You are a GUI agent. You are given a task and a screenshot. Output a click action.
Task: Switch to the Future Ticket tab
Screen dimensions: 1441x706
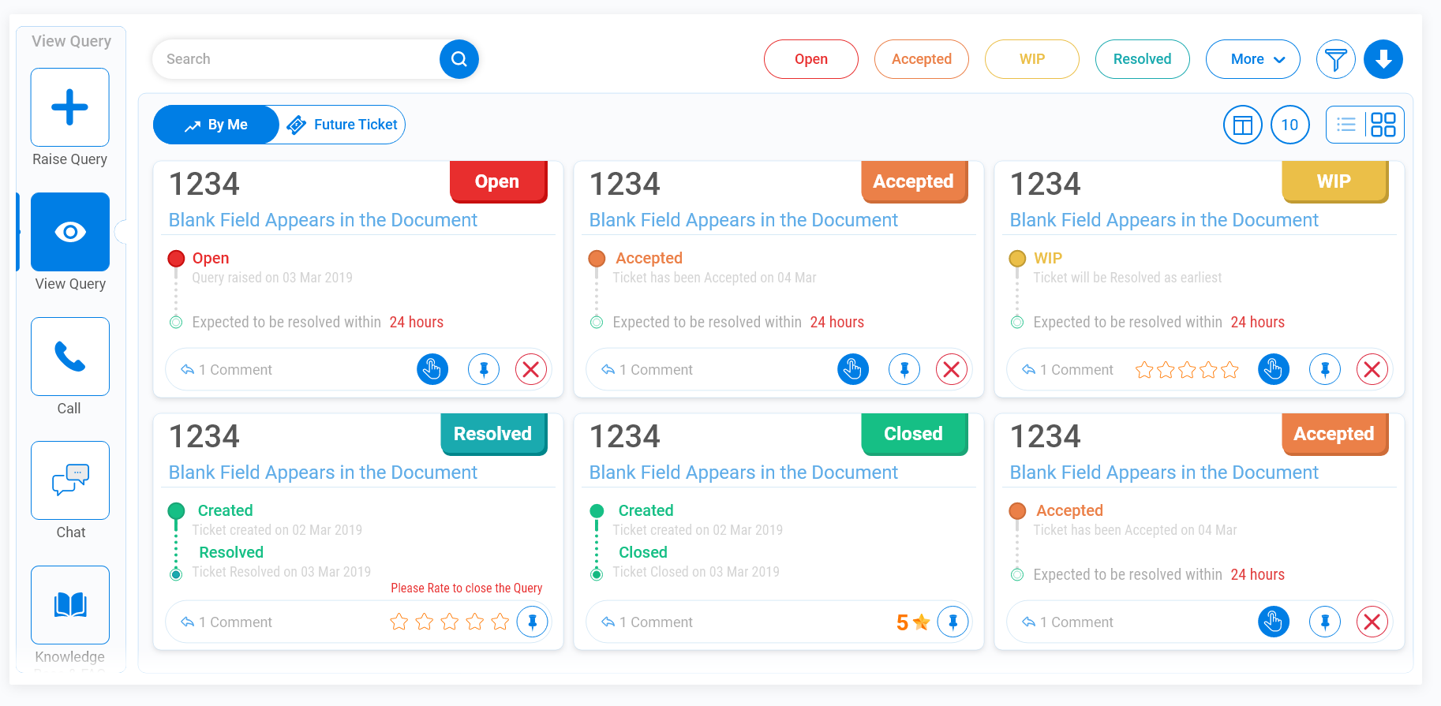click(x=342, y=125)
